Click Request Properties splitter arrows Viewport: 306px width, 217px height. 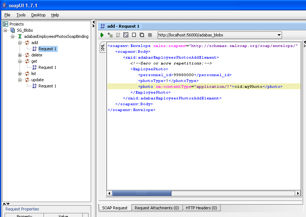pos(6,204)
